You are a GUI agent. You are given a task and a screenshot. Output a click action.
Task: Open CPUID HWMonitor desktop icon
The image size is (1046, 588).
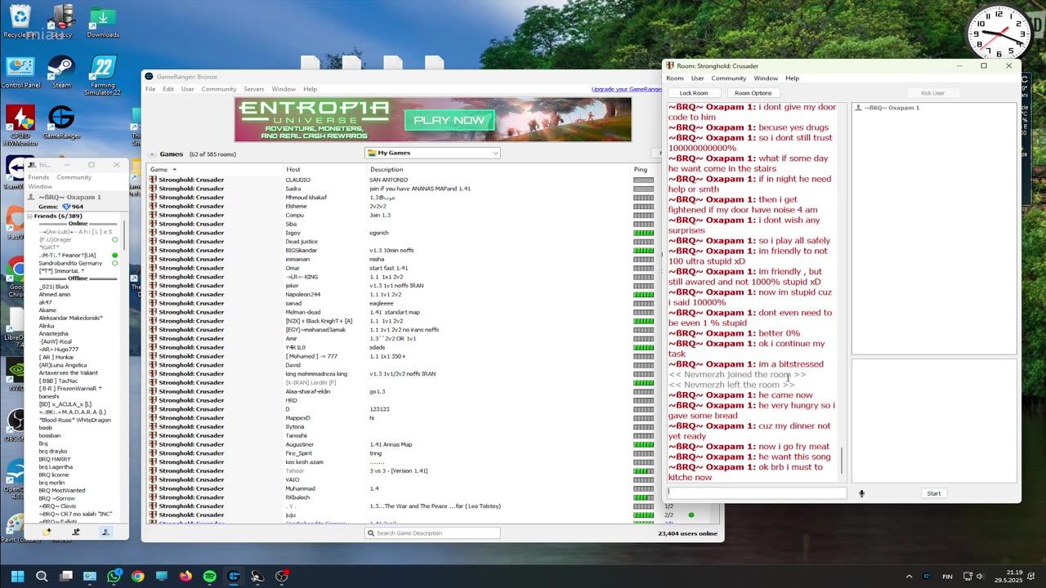tap(20, 124)
